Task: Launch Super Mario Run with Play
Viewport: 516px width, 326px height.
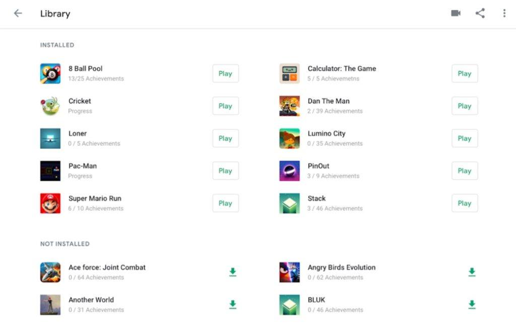Action: pyautogui.click(x=225, y=203)
